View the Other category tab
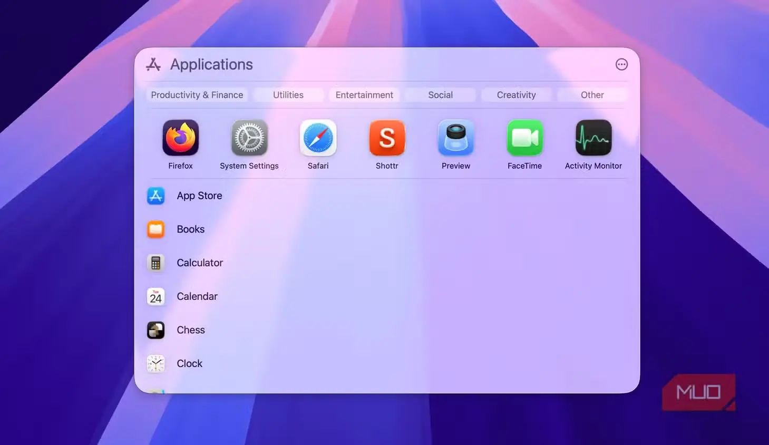Screen dimensions: 769x445 (592, 95)
